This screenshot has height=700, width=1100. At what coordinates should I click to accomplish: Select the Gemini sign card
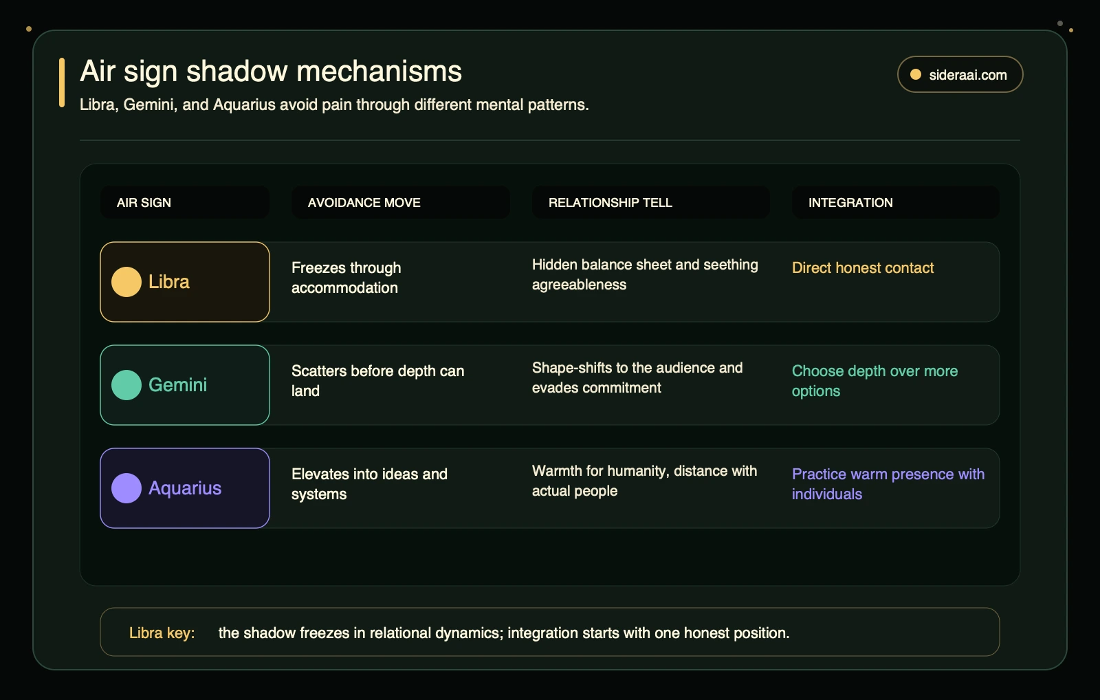(x=185, y=385)
